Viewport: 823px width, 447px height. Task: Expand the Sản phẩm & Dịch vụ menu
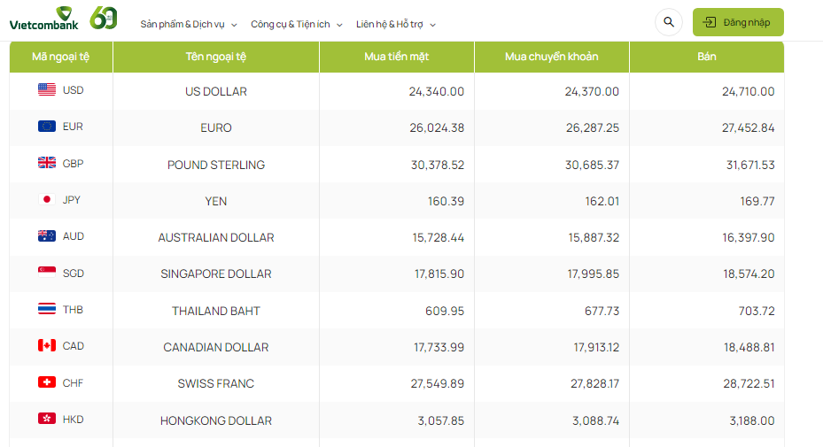[189, 24]
